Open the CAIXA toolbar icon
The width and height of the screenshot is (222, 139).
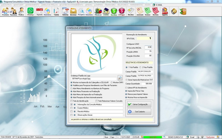106,11
